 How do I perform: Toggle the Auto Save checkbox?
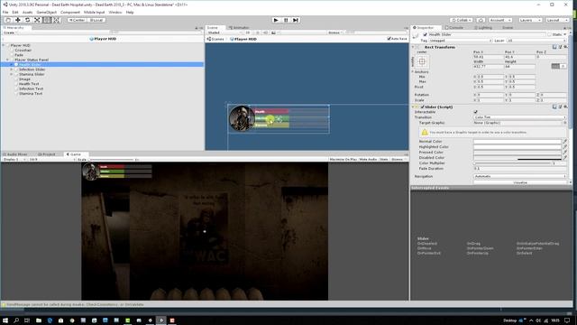389,39
